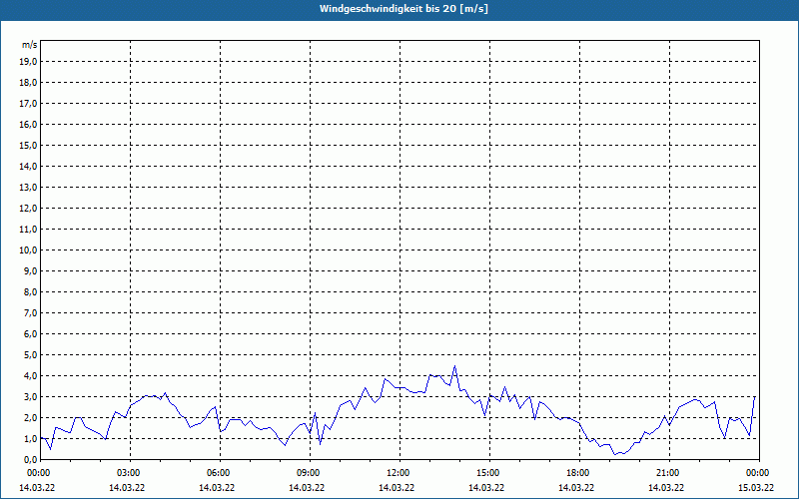Screen dimensions: 799x499
Task: Click the m/s unit label
Action: point(29,45)
